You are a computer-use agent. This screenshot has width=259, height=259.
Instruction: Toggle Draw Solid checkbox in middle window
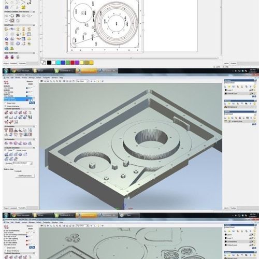5,103
